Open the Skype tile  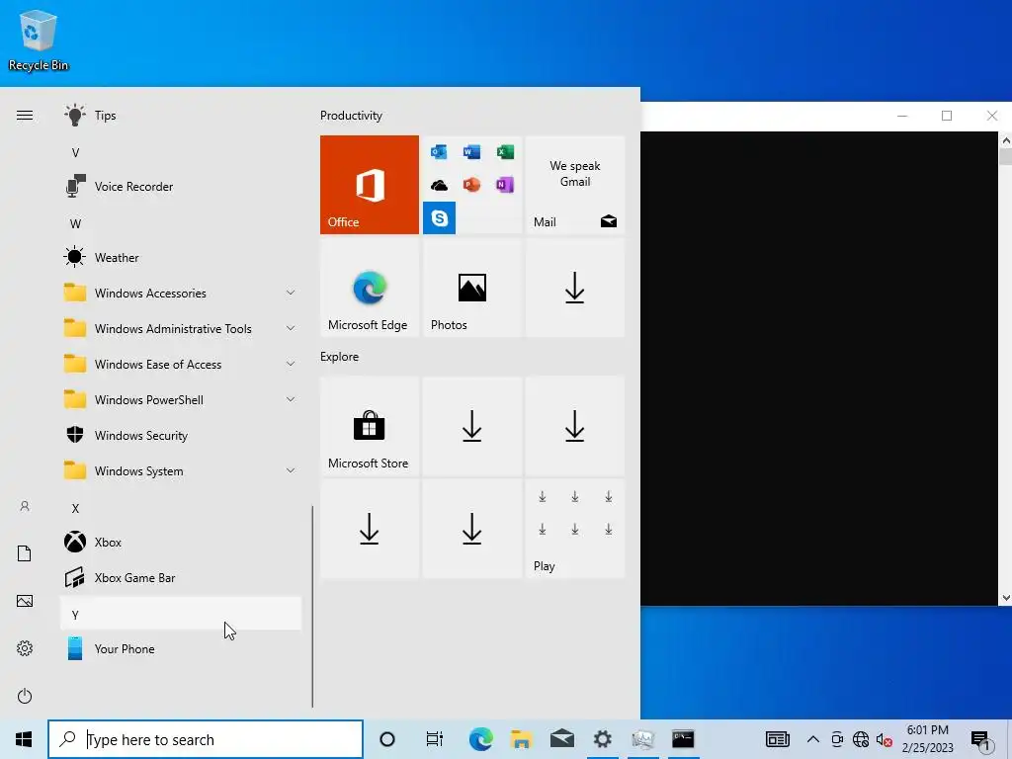(439, 218)
